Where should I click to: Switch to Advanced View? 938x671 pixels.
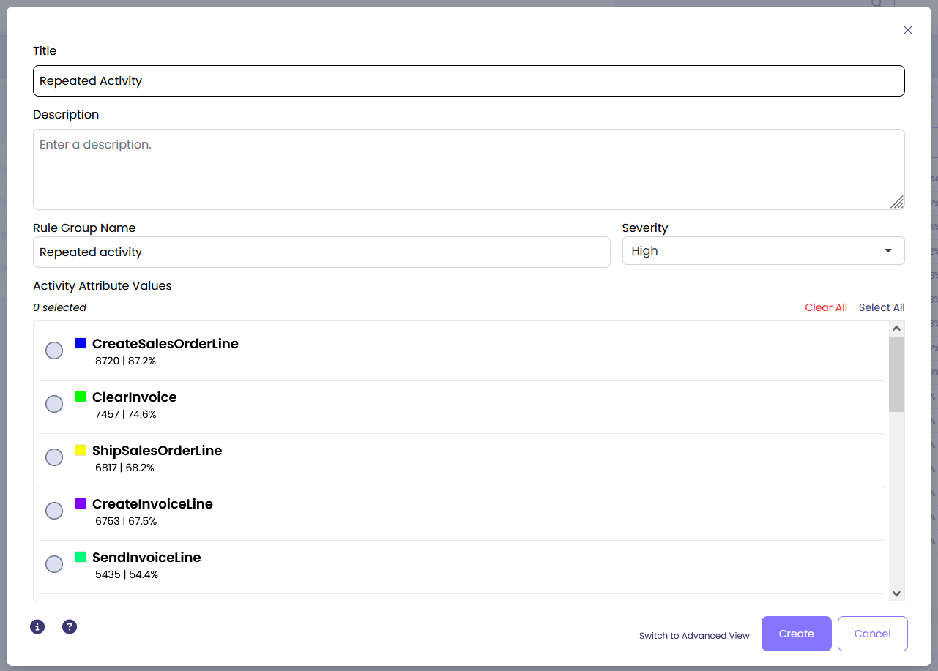click(x=694, y=636)
